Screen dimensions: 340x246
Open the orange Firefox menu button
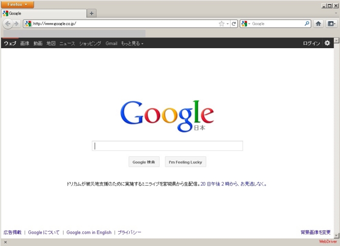[x=17, y=4]
